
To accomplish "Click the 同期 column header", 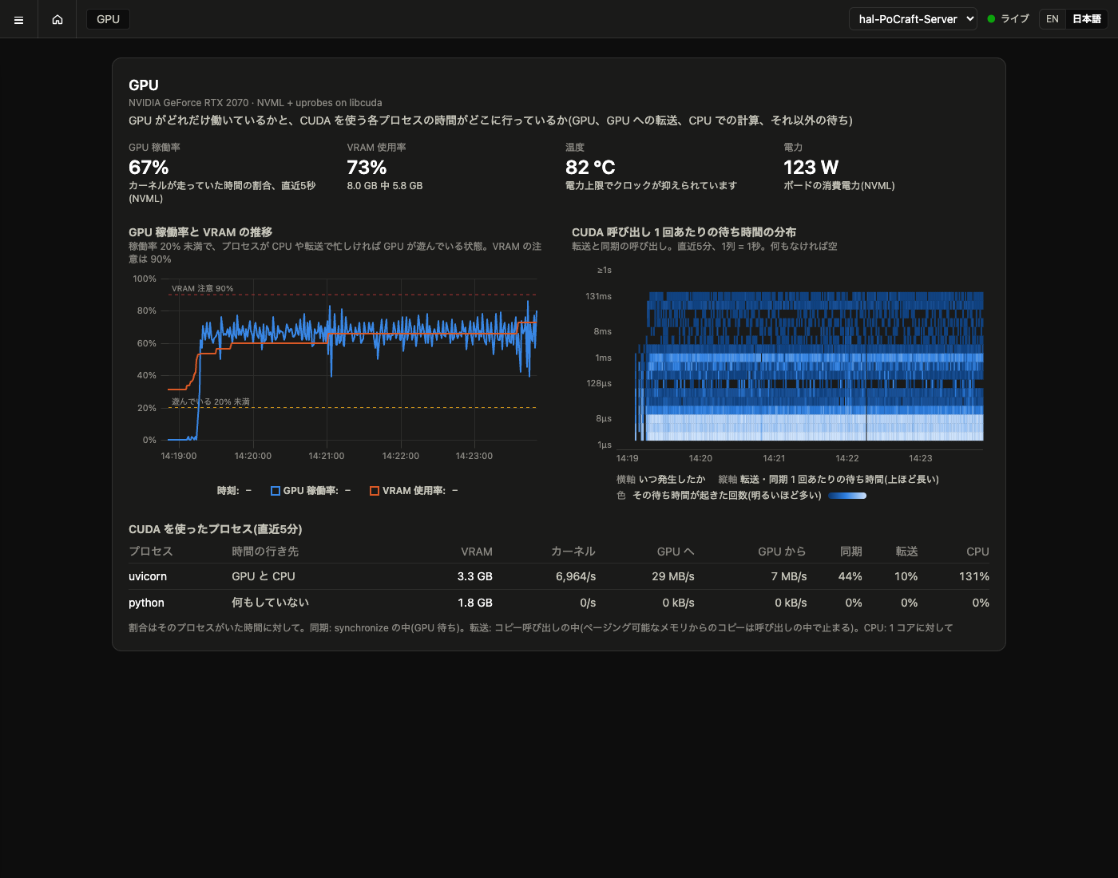I will (851, 552).
